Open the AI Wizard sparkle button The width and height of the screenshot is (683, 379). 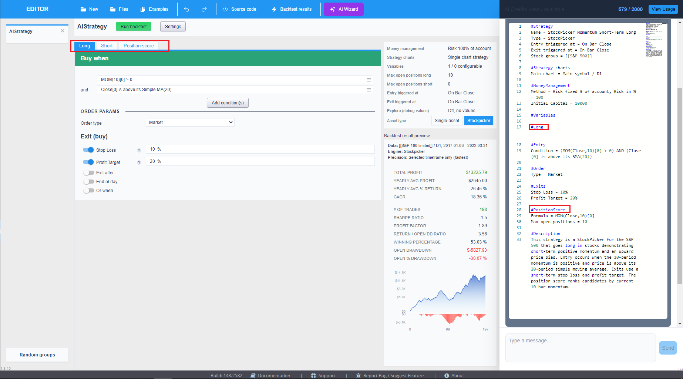pyautogui.click(x=343, y=9)
